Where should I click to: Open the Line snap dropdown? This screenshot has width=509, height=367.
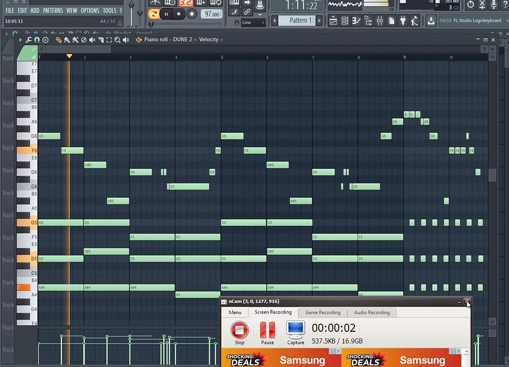(253, 22)
